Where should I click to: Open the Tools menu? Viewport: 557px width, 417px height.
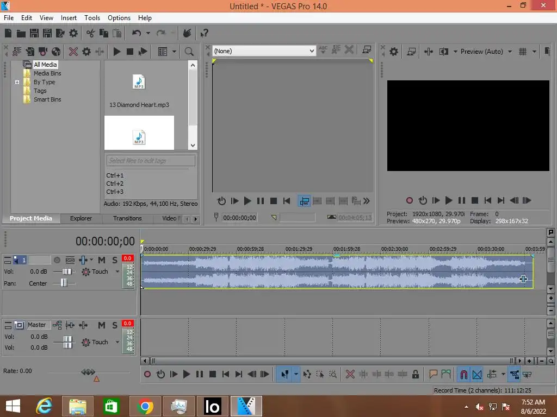(92, 18)
